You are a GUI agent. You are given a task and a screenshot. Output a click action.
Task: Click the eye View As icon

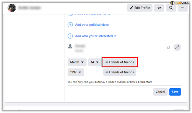pos(159,8)
